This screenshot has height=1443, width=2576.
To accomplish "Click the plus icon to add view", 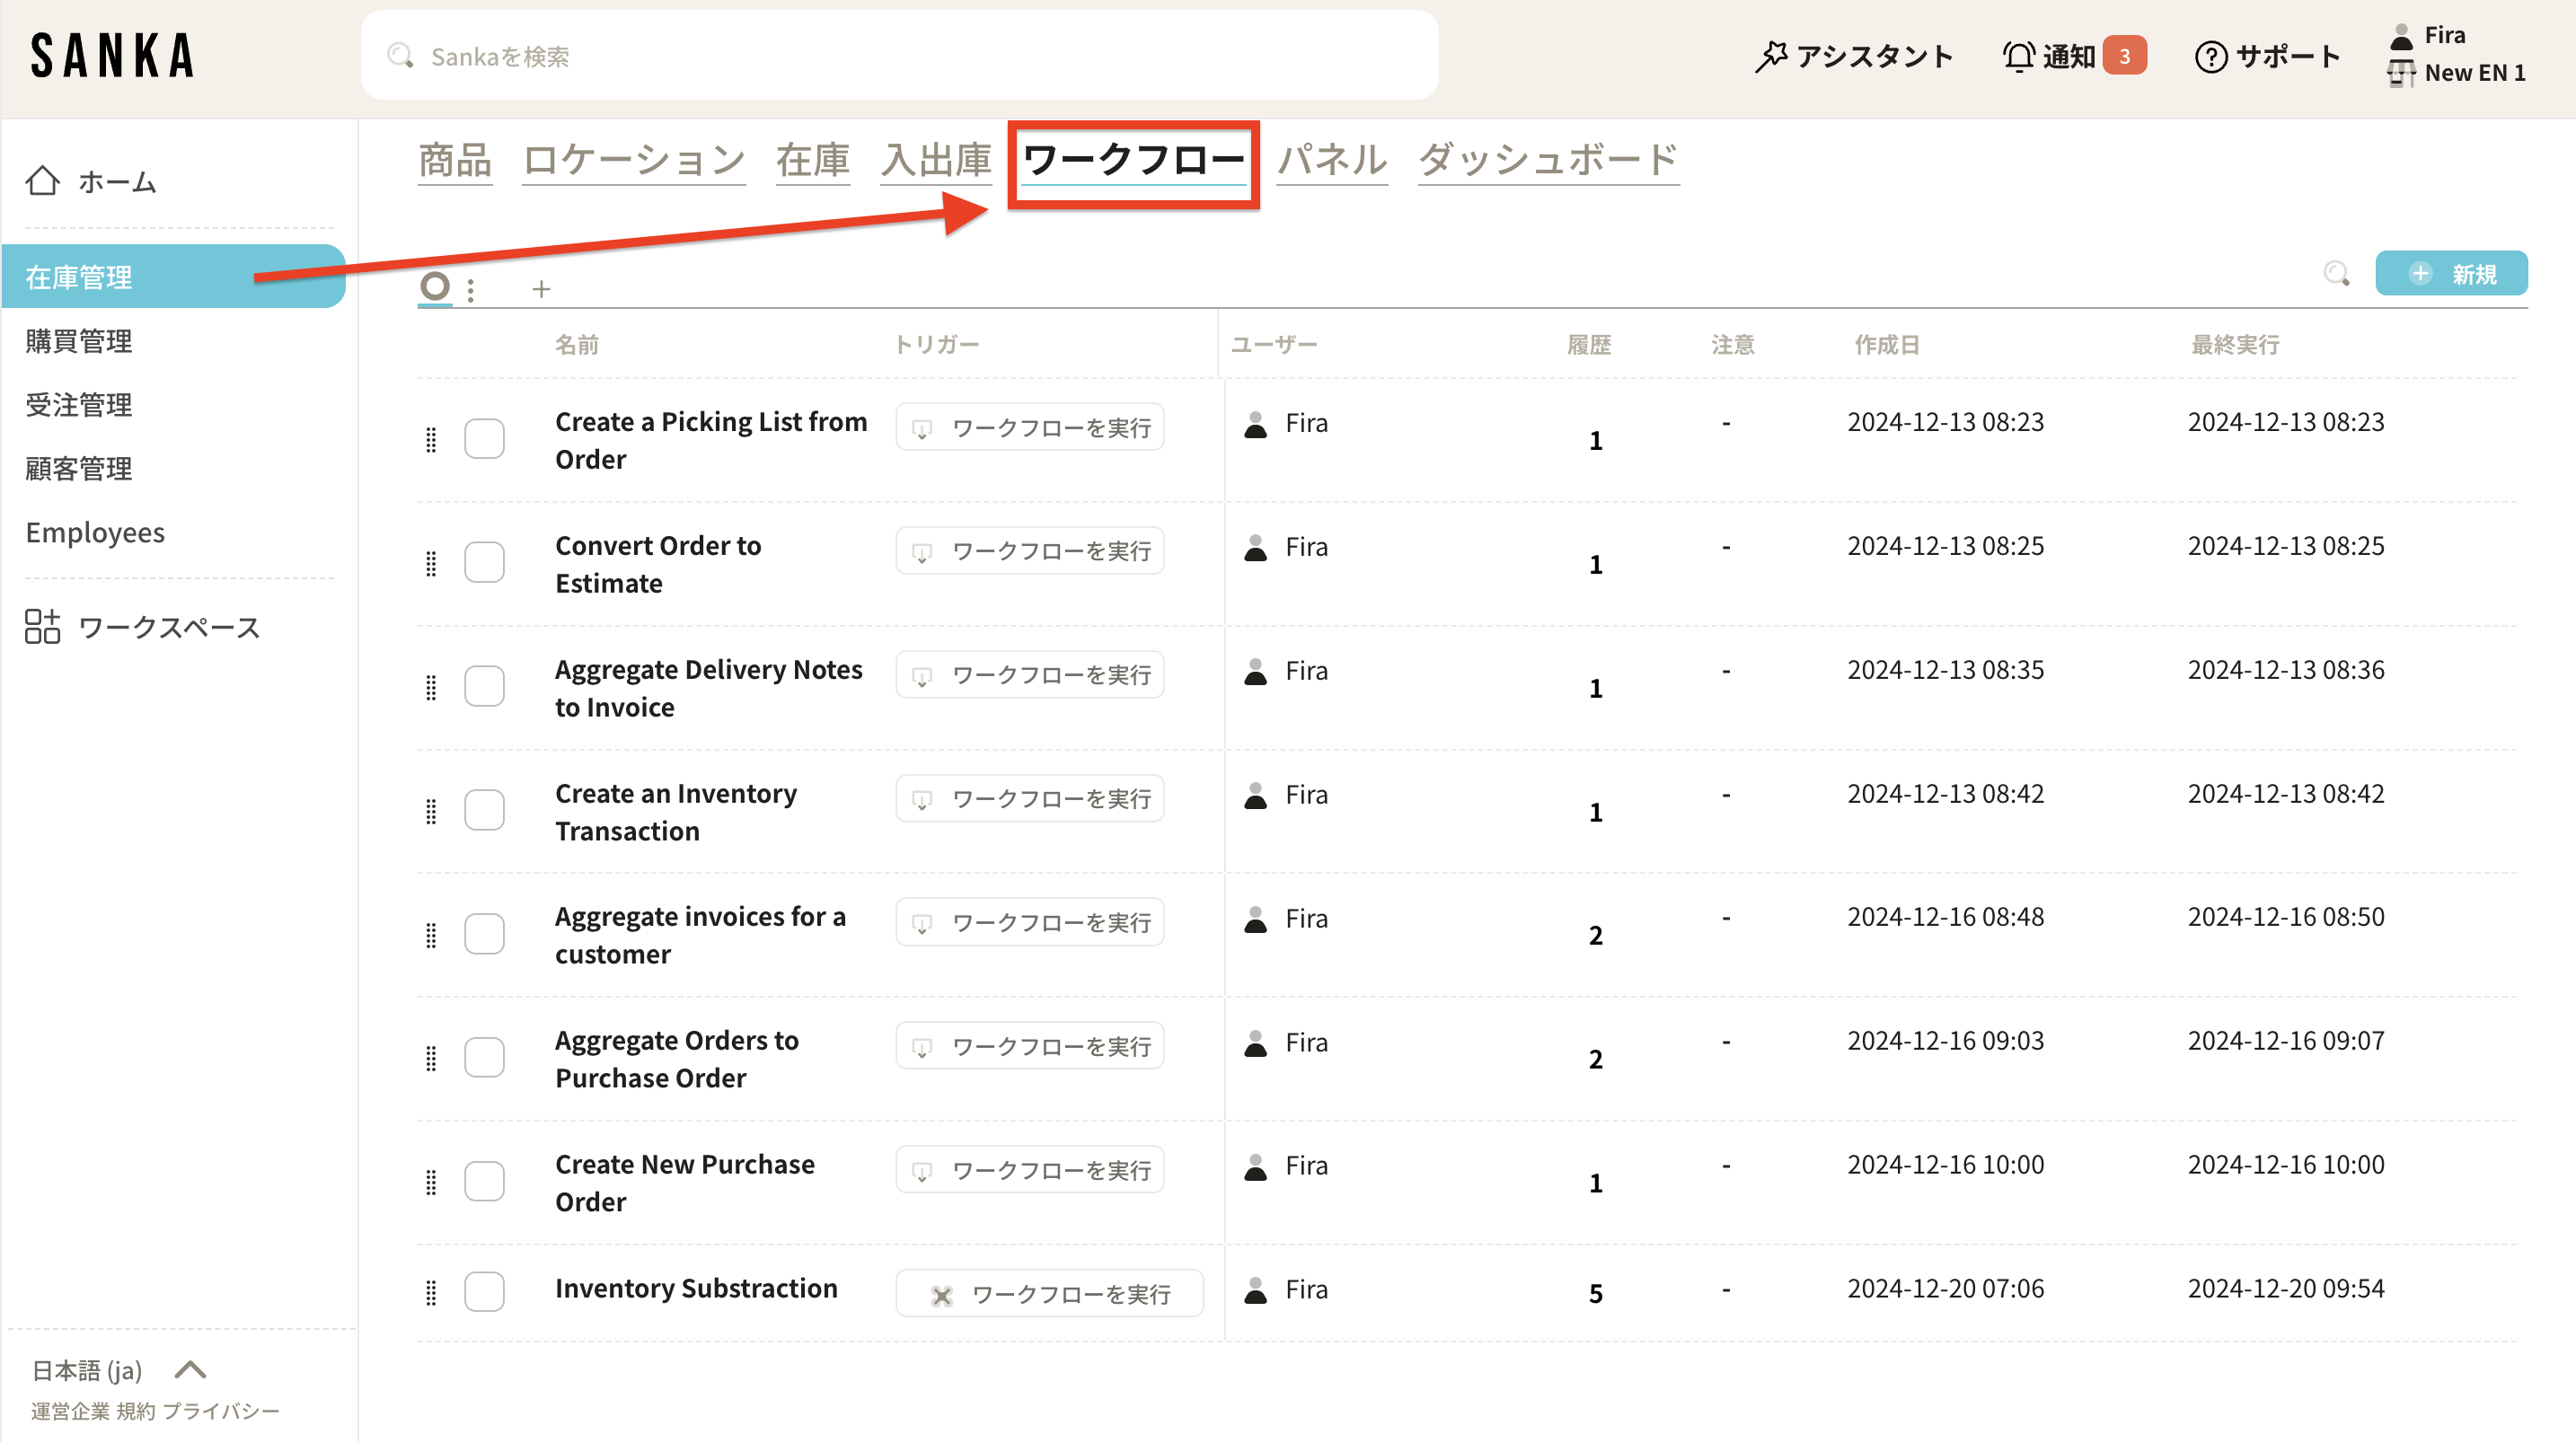I will [541, 289].
